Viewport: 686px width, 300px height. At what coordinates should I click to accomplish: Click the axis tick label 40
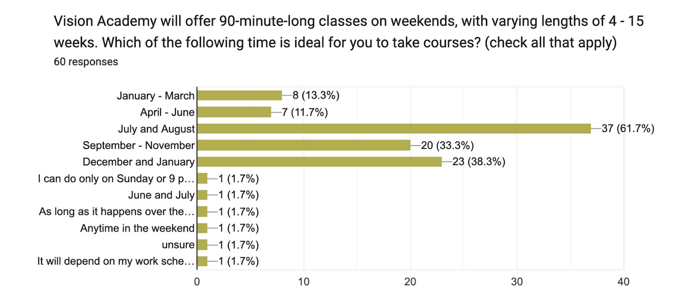(623, 282)
